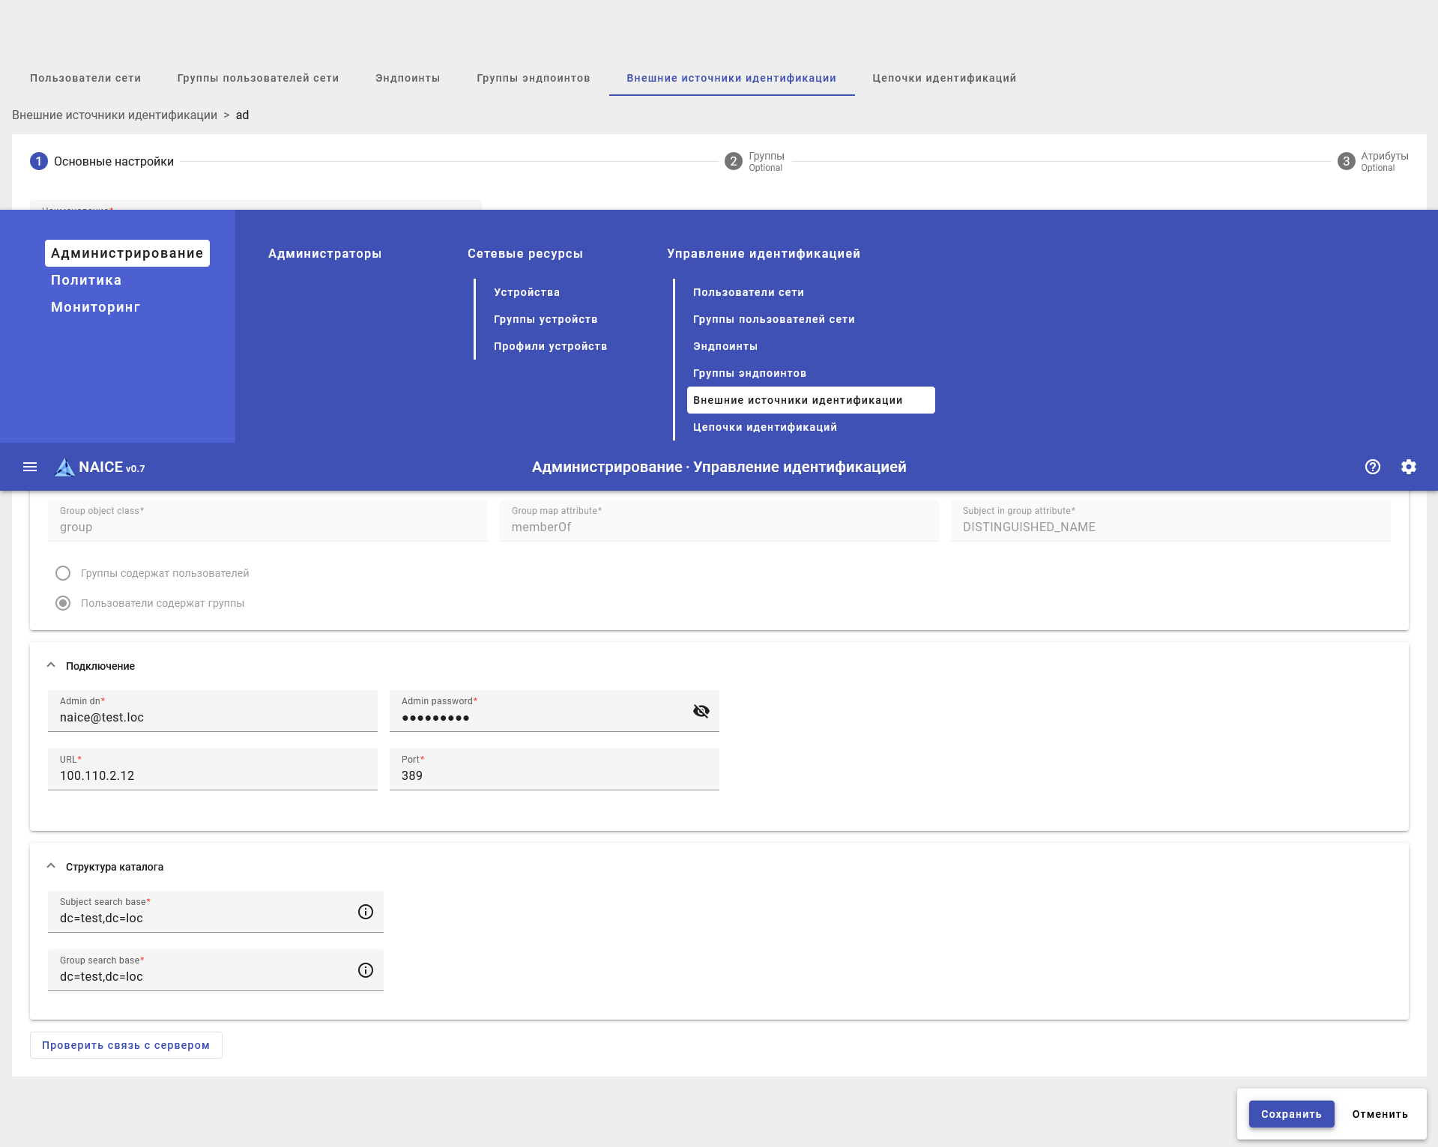
Task: Select 'Пользователи содержат группы' radio option
Action: (63, 603)
